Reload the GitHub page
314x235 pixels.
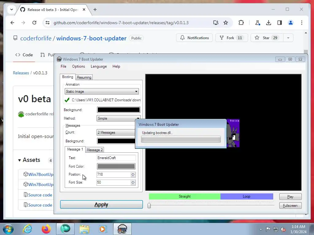[x=34, y=23]
